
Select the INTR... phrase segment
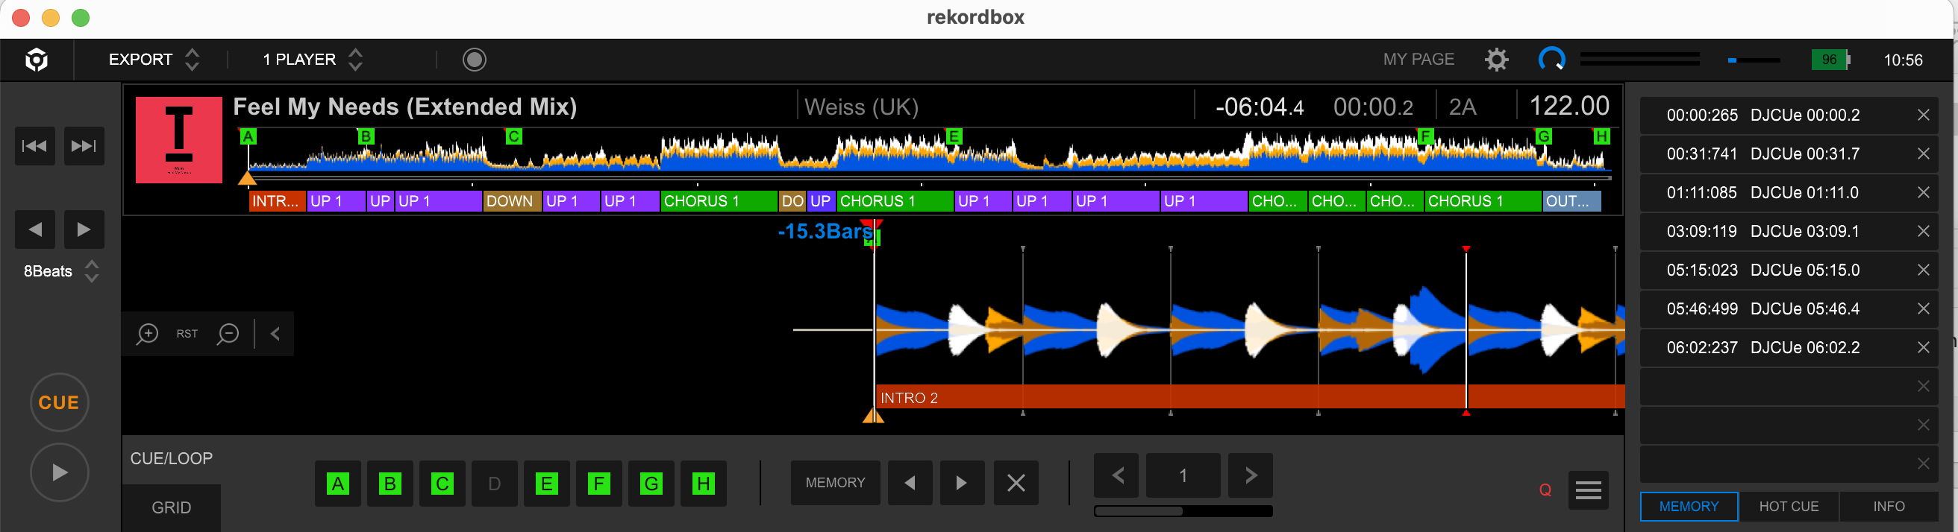[277, 201]
